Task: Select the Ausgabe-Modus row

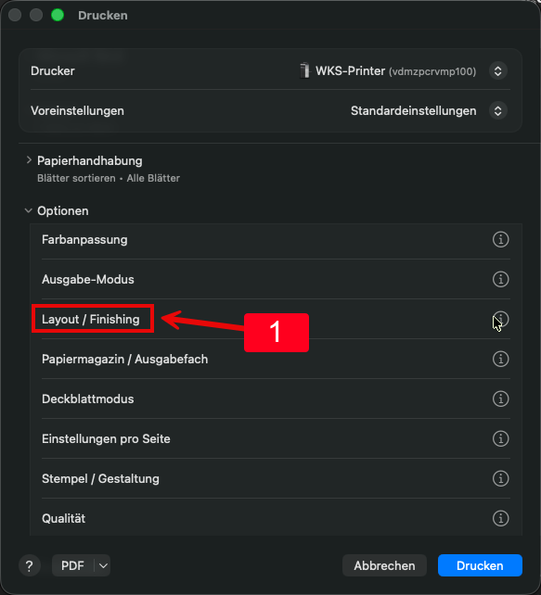Action: (276, 279)
